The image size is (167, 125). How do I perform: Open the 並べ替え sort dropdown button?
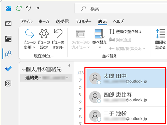(x=99, y=39)
